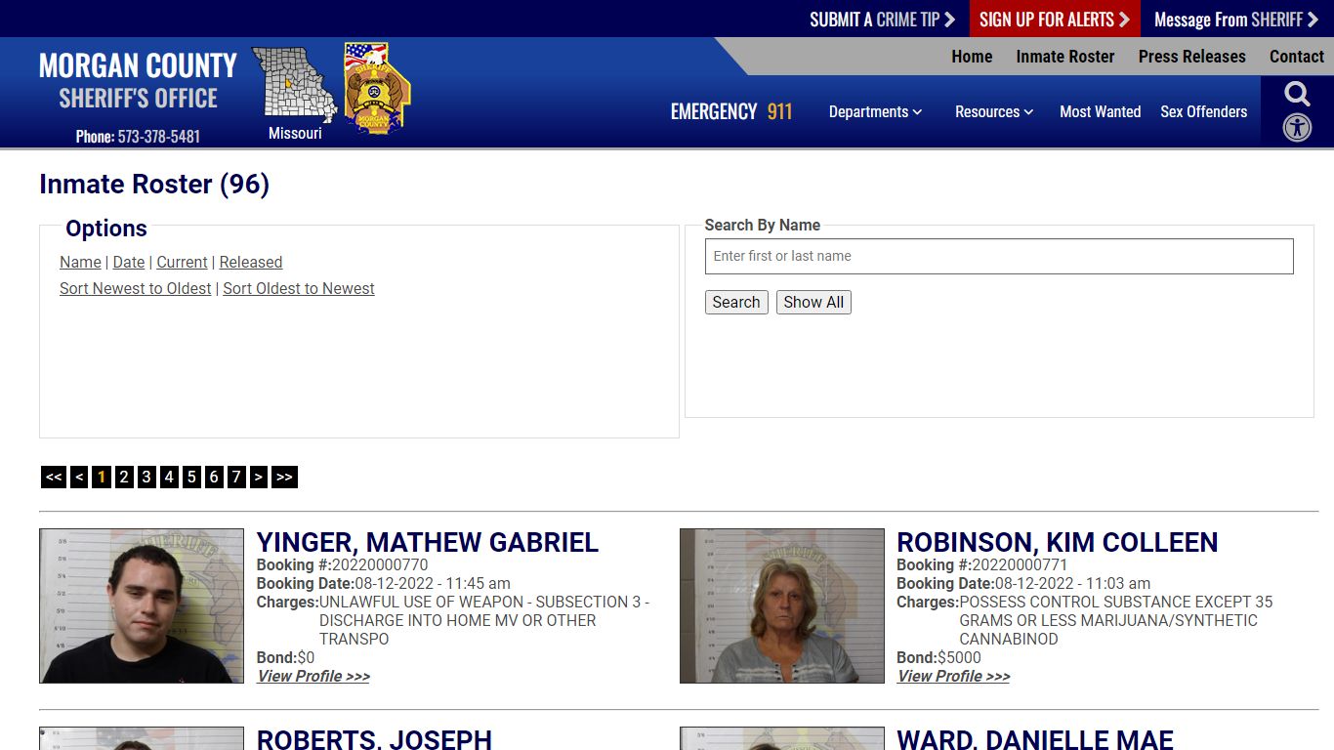Image resolution: width=1334 pixels, height=750 pixels.
Task: Open Contact page
Action: 1297,57
